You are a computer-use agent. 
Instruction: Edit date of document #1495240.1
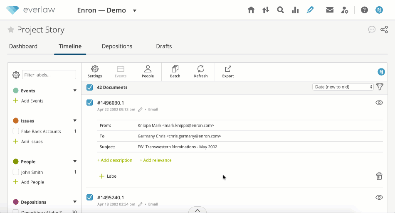(140, 204)
